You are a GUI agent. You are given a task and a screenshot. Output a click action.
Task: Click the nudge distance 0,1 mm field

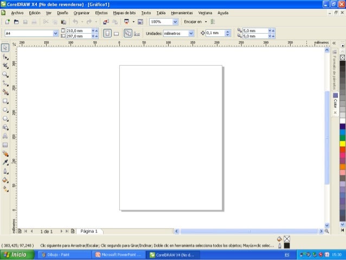pos(215,33)
